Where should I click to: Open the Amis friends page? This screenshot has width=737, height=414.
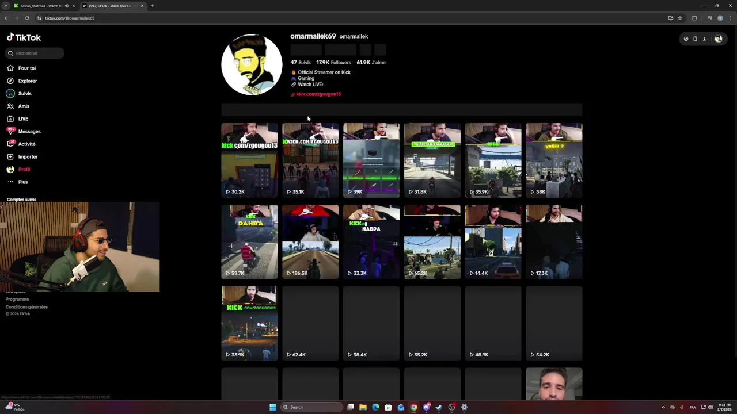[18, 106]
